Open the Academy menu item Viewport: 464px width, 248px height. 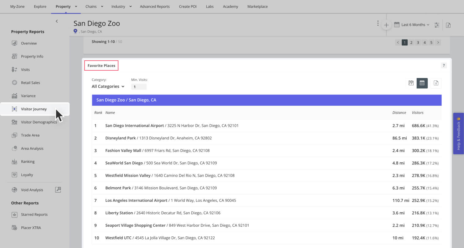[230, 6]
